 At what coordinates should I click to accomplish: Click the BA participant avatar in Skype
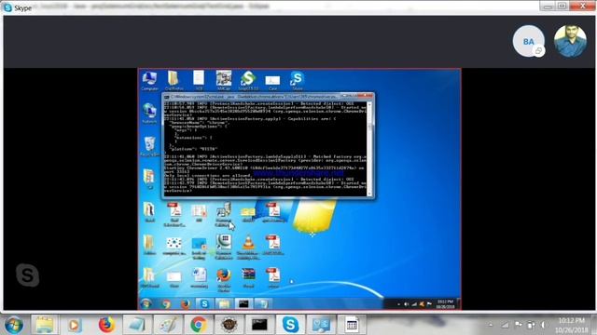529,41
